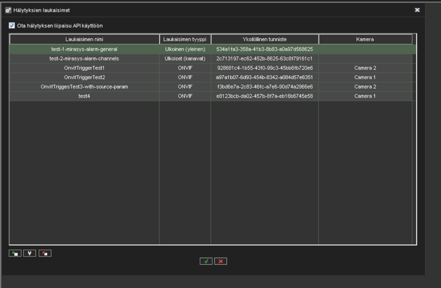The height and width of the screenshot is (288, 441).
Task: Sort by Laukaisimen nimi column header
Action: [x=84, y=39]
